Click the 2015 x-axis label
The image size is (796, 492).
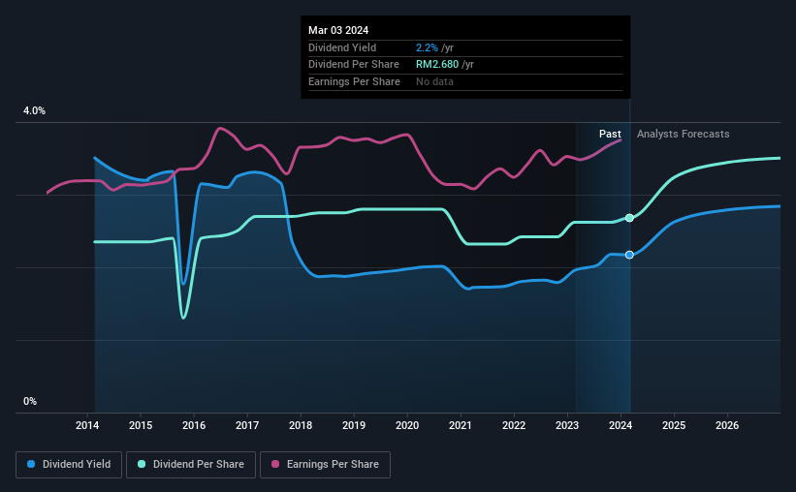pos(141,425)
